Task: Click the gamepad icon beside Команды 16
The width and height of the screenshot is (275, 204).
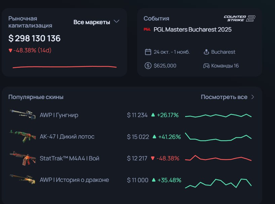Action: point(206,66)
